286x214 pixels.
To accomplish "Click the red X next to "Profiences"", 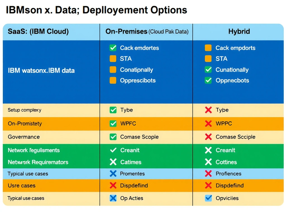I will [x=208, y=174].
